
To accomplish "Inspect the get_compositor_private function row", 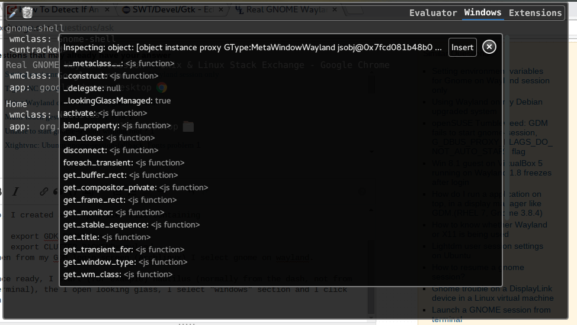I will [136, 188].
